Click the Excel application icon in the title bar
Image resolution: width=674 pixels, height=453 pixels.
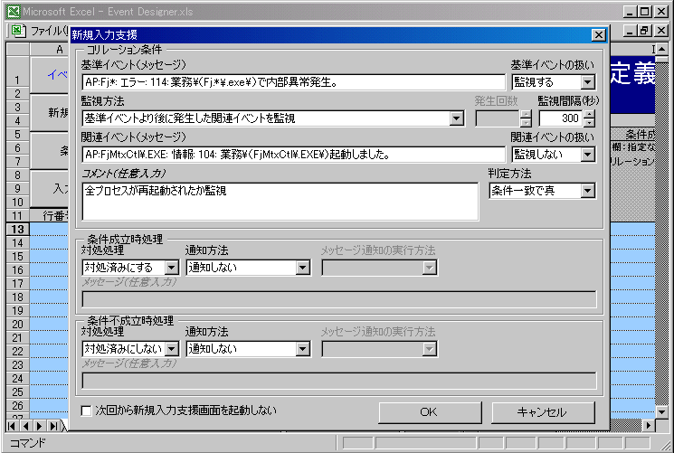point(14,12)
